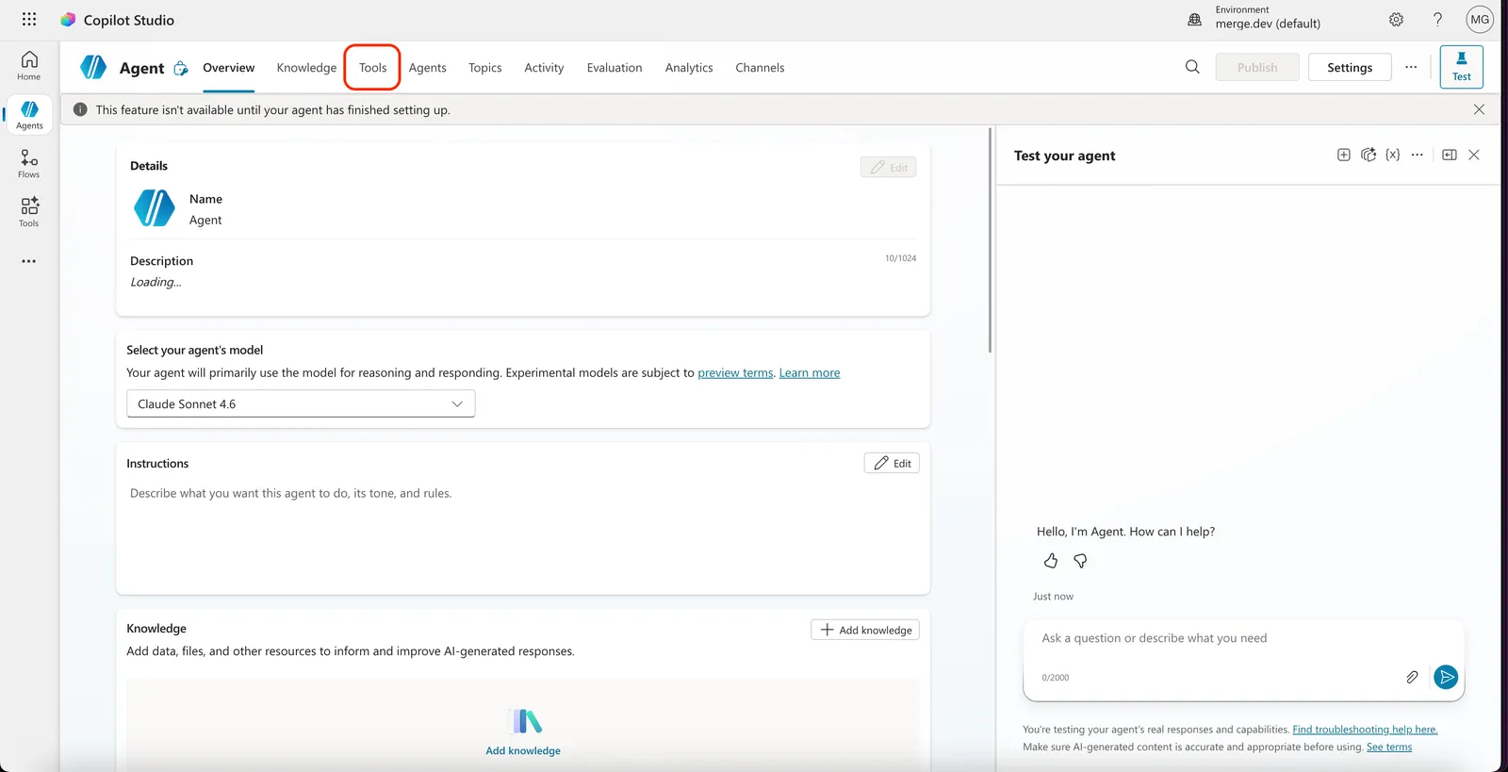
Task: Dismiss the feature unavailable info banner
Action: tap(1479, 109)
